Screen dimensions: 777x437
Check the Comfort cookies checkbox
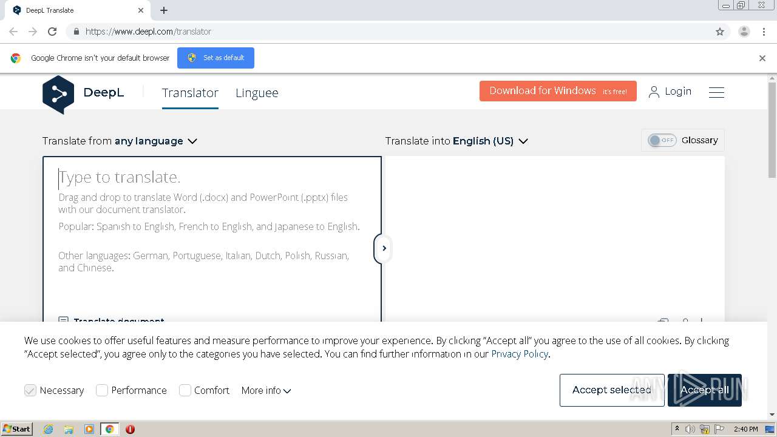coord(185,390)
